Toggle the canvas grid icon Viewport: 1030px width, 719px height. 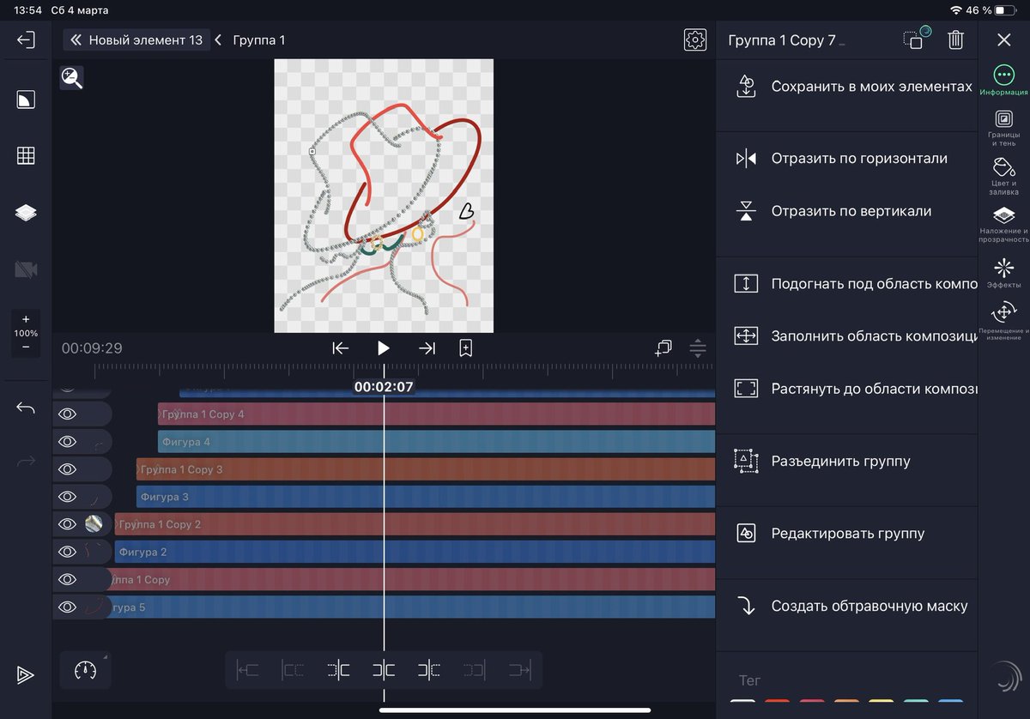[x=26, y=155]
